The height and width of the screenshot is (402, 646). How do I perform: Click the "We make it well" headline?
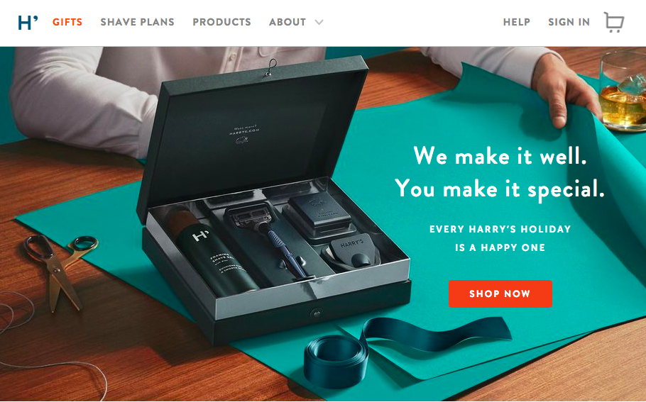click(x=500, y=157)
